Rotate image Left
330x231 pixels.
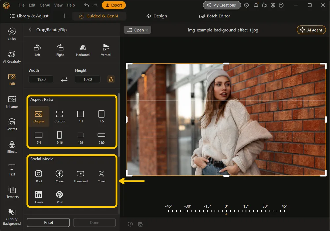coord(37,50)
